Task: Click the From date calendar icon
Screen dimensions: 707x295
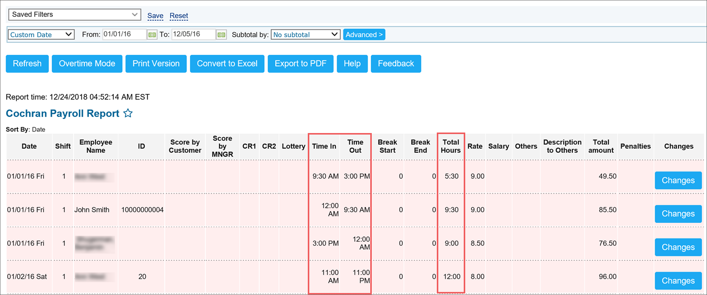Action: pos(152,35)
